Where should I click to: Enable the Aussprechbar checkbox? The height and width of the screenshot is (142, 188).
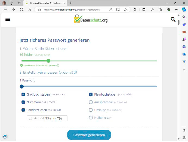click(x=91, y=102)
